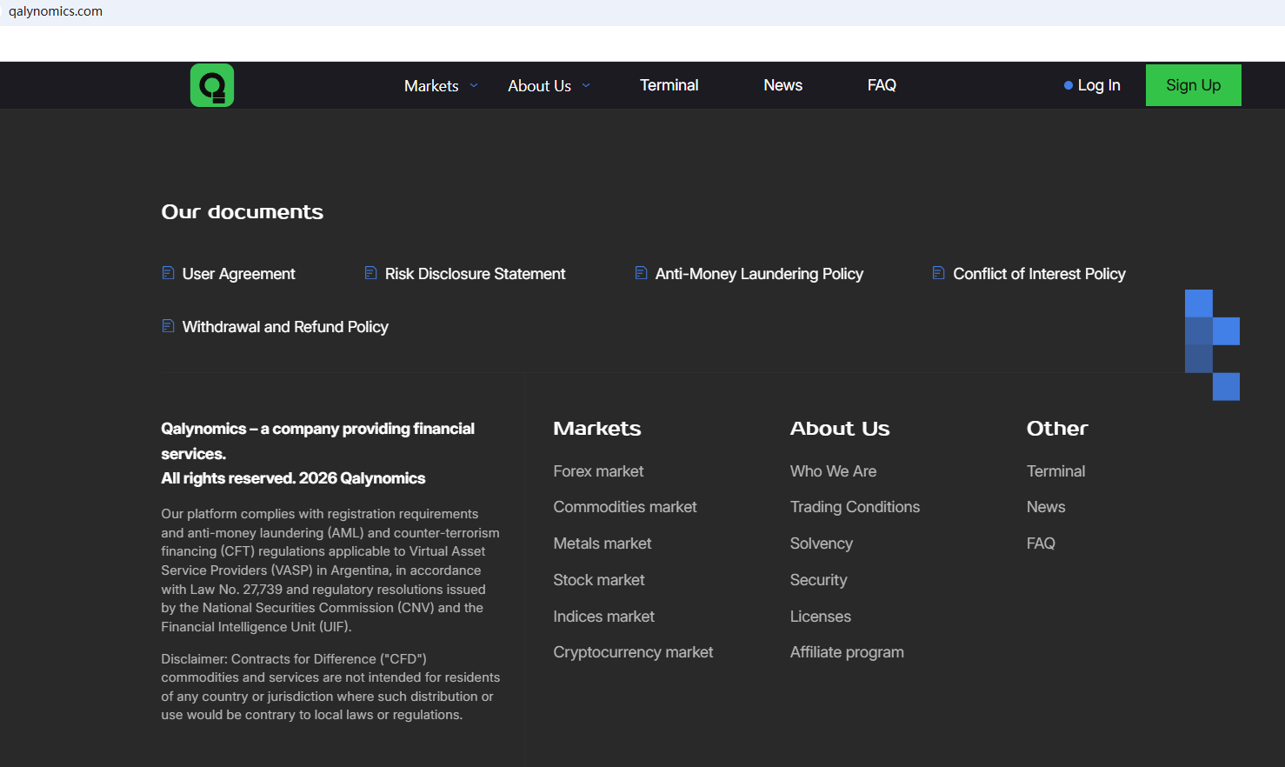Screen dimensions: 1285x767
Task: Visit the Trading Conditions footer link
Action: click(855, 507)
